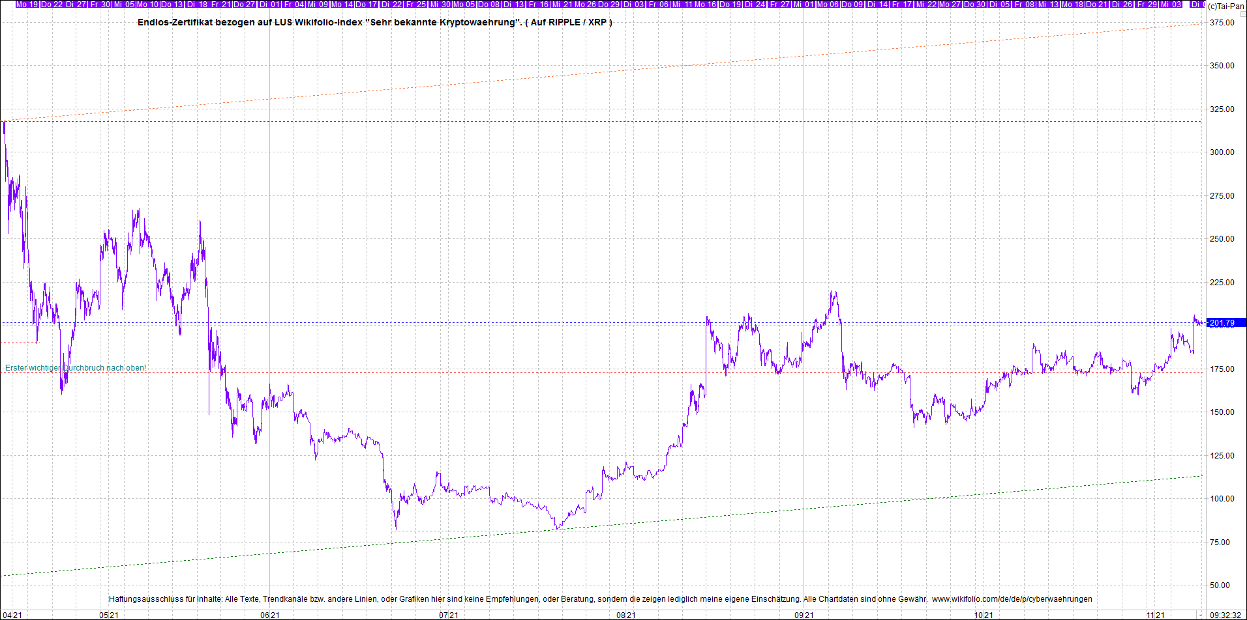
Task: Open the wikifolio.com cyberwaehrungen link
Action: pos(1012,599)
